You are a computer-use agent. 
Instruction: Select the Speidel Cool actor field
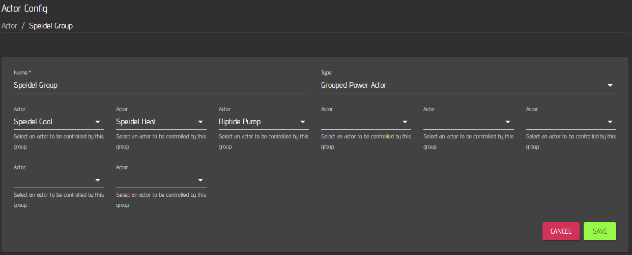51,122
